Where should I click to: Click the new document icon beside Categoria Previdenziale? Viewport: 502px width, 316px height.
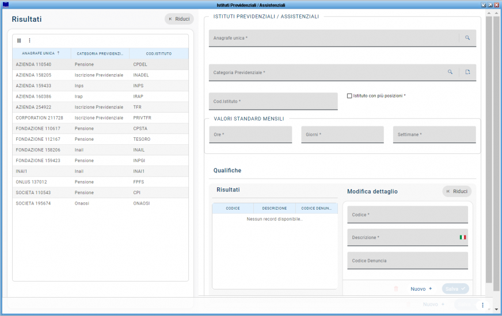pos(467,72)
